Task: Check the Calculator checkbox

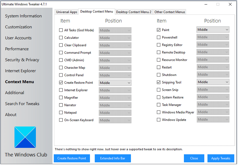Action: pos(61,38)
